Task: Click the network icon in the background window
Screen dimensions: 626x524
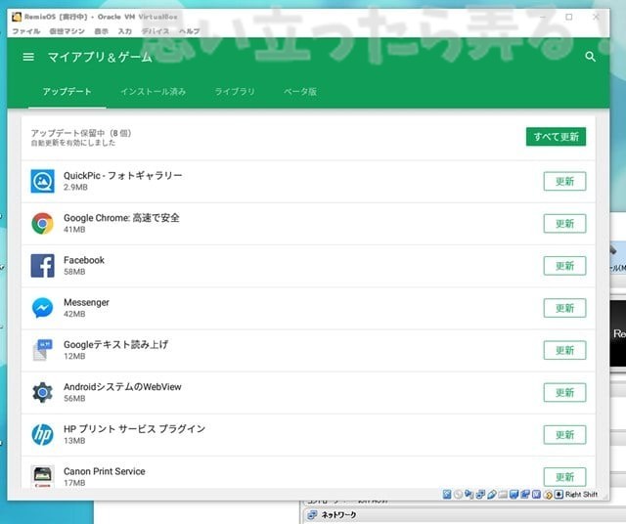Action: (312, 515)
